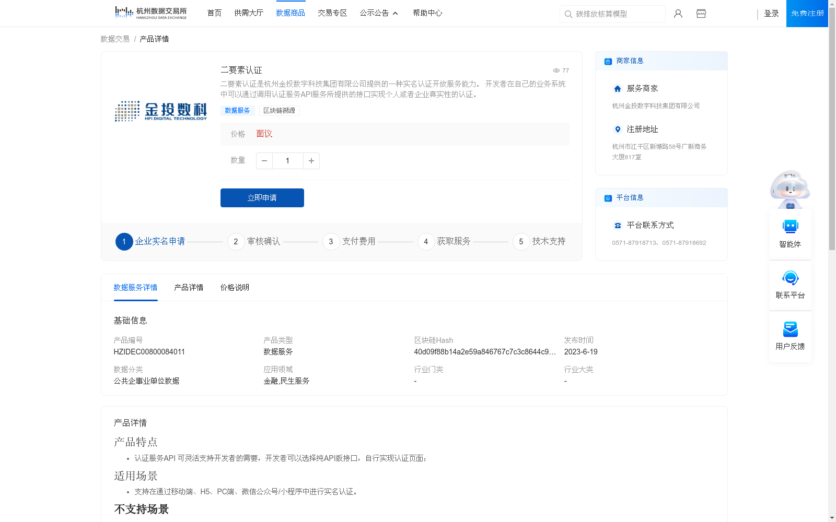Open the user profile icon

tap(678, 14)
